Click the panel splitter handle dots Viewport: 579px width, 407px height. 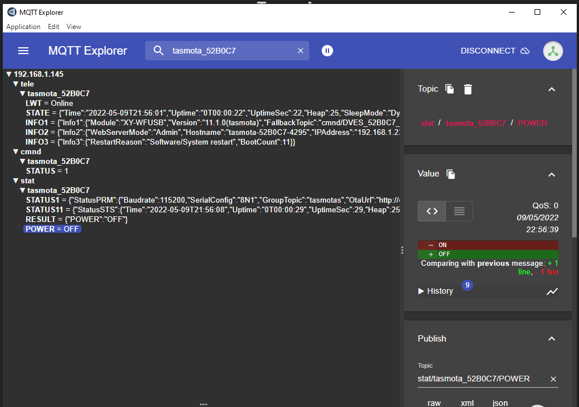pos(402,250)
